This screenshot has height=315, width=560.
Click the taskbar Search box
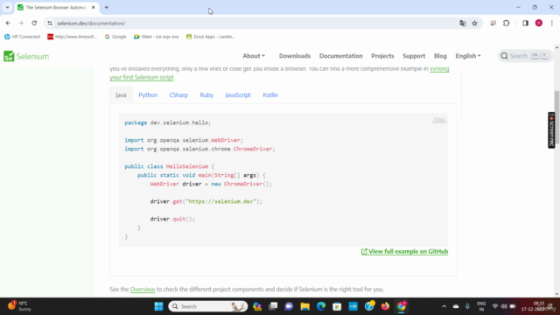[x=208, y=306]
